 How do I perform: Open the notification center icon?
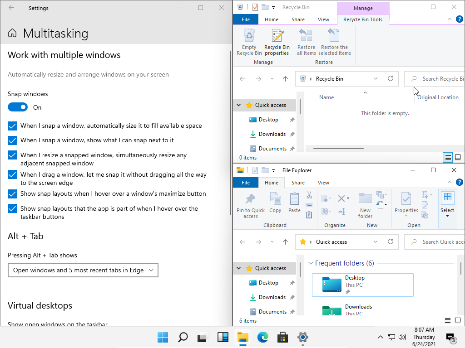point(451,337)
